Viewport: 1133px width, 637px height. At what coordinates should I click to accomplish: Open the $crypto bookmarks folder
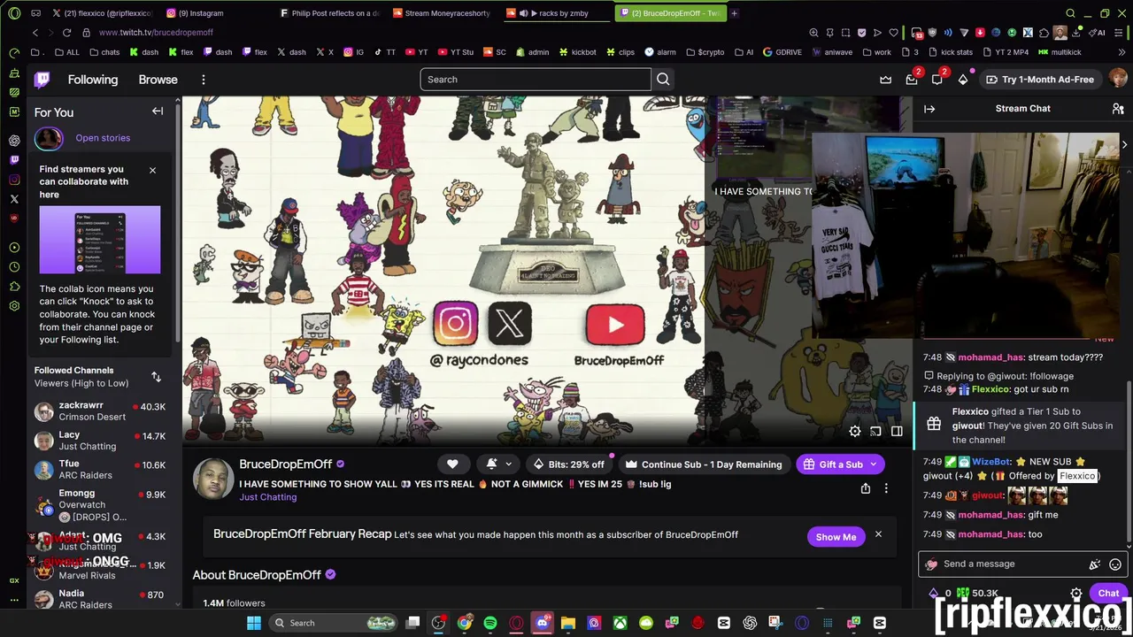[x=705, y=52]
